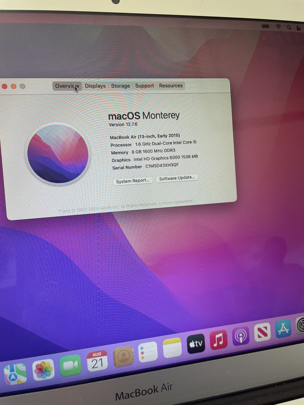Check battery status in menu bar
This screenshot has height=405, width=304.
266,26
